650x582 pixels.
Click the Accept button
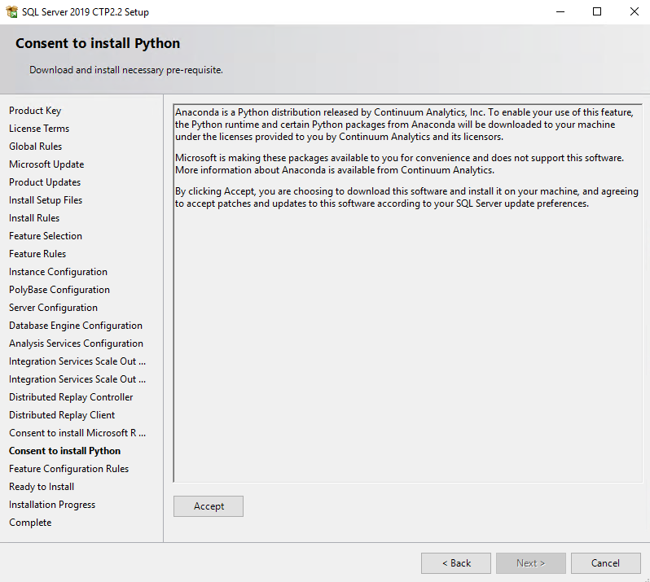tap(208, 506)
